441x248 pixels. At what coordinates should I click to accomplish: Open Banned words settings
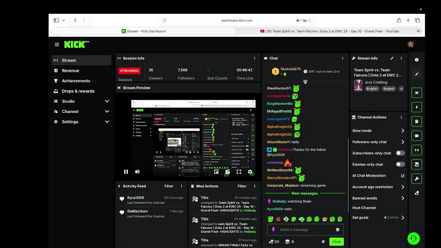378,198
